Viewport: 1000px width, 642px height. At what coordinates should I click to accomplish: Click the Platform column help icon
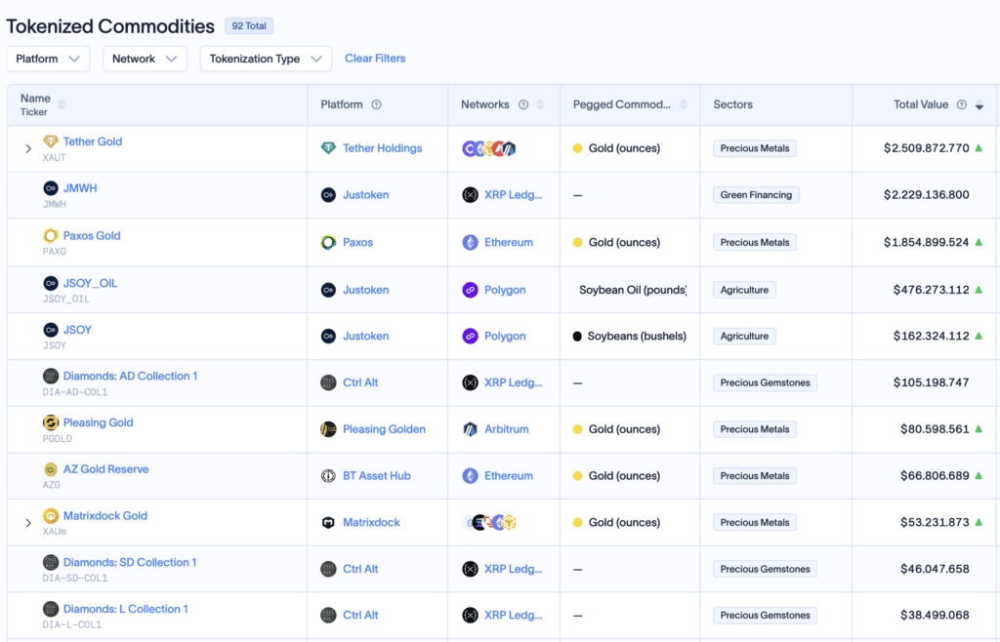(376, 104)
